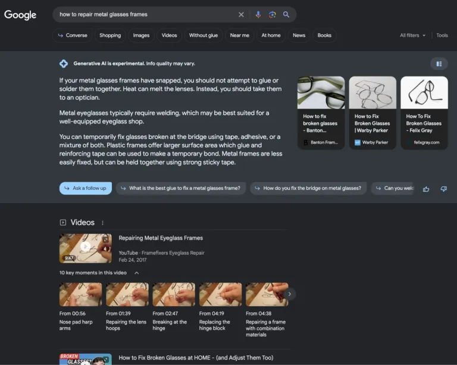Click the 'YouTube · Framefixers Eyeglass Repair' source text
Image resolution: width=457 pixels, height=365 pixels.
pos(161,253)
